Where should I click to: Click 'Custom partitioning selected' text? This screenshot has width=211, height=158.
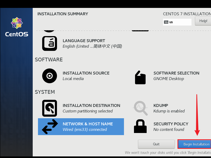[x=88, y=111]
